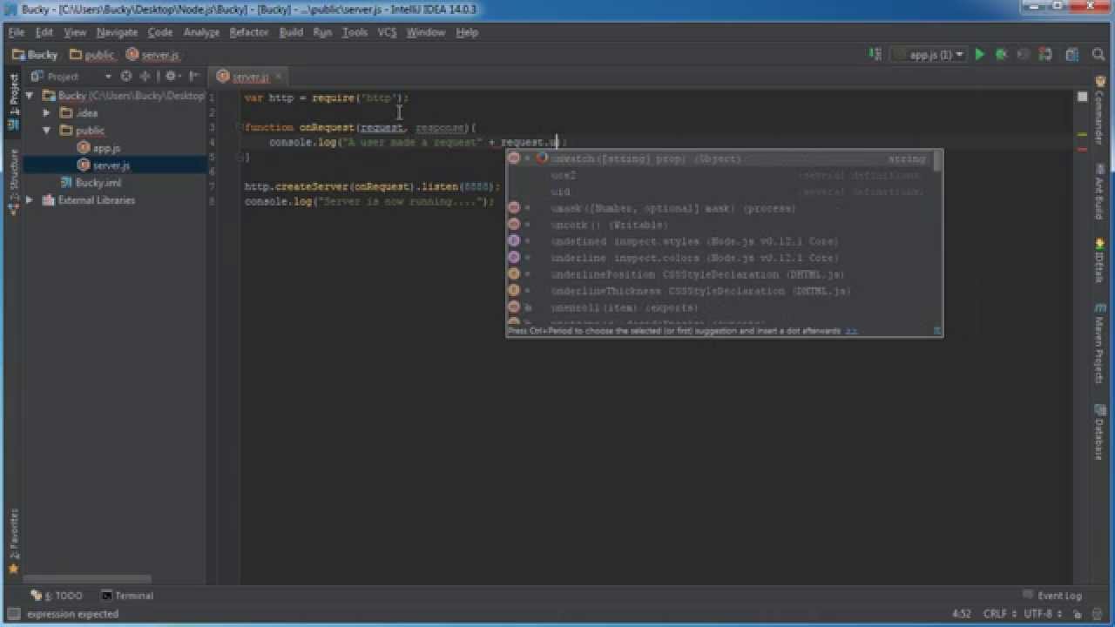This screenshot has width=1115, height=627.
Task: Hide the Project tool window
Action: [x=193, y=77]
